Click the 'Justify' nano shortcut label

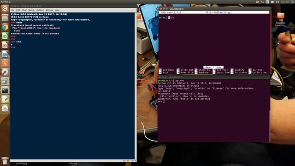pos(240,70)
